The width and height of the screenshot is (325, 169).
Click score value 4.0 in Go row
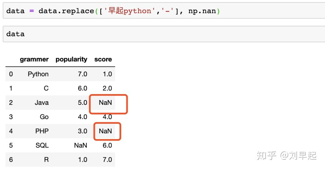[x=107, y=117]
